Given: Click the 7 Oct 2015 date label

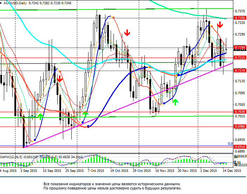Looking at the screenshot, I should tap(96, 171).
